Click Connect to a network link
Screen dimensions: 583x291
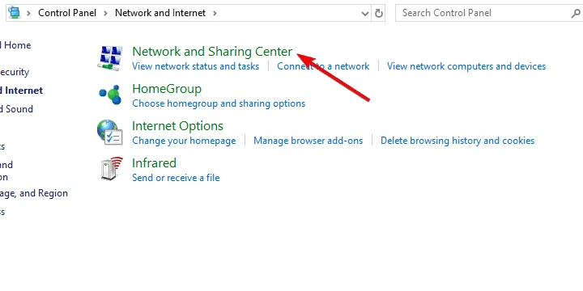(x=323, y=66)
